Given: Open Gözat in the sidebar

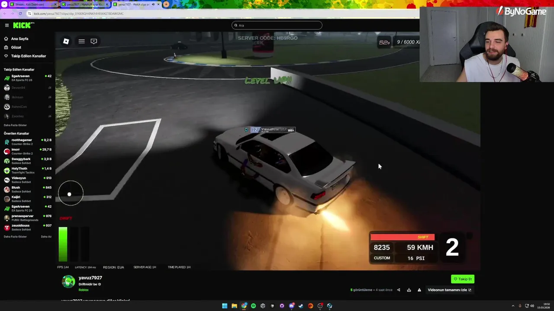Looking at the screenshot, I should click(16, 48).
